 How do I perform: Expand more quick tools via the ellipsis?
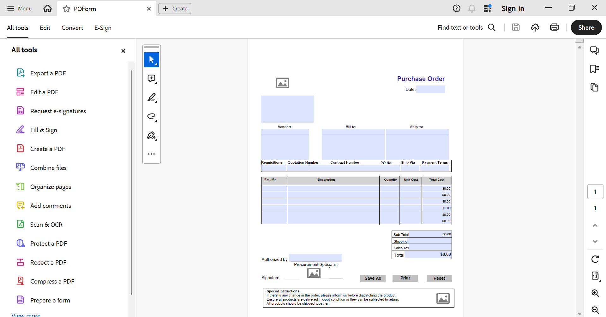tap(151, 154)
